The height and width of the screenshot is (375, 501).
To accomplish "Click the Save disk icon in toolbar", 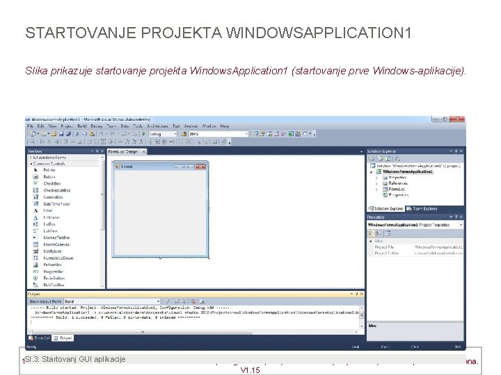I will point(61,134).
